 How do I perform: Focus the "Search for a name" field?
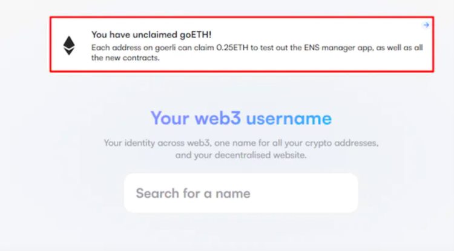pos(241,194)
